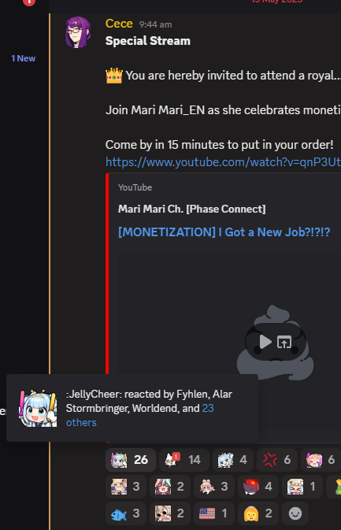Open the MONETIZATION I Got a New Job title
341x530 pixels.
224,232
